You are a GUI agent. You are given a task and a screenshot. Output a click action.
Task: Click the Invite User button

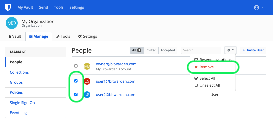coord(253,50)
